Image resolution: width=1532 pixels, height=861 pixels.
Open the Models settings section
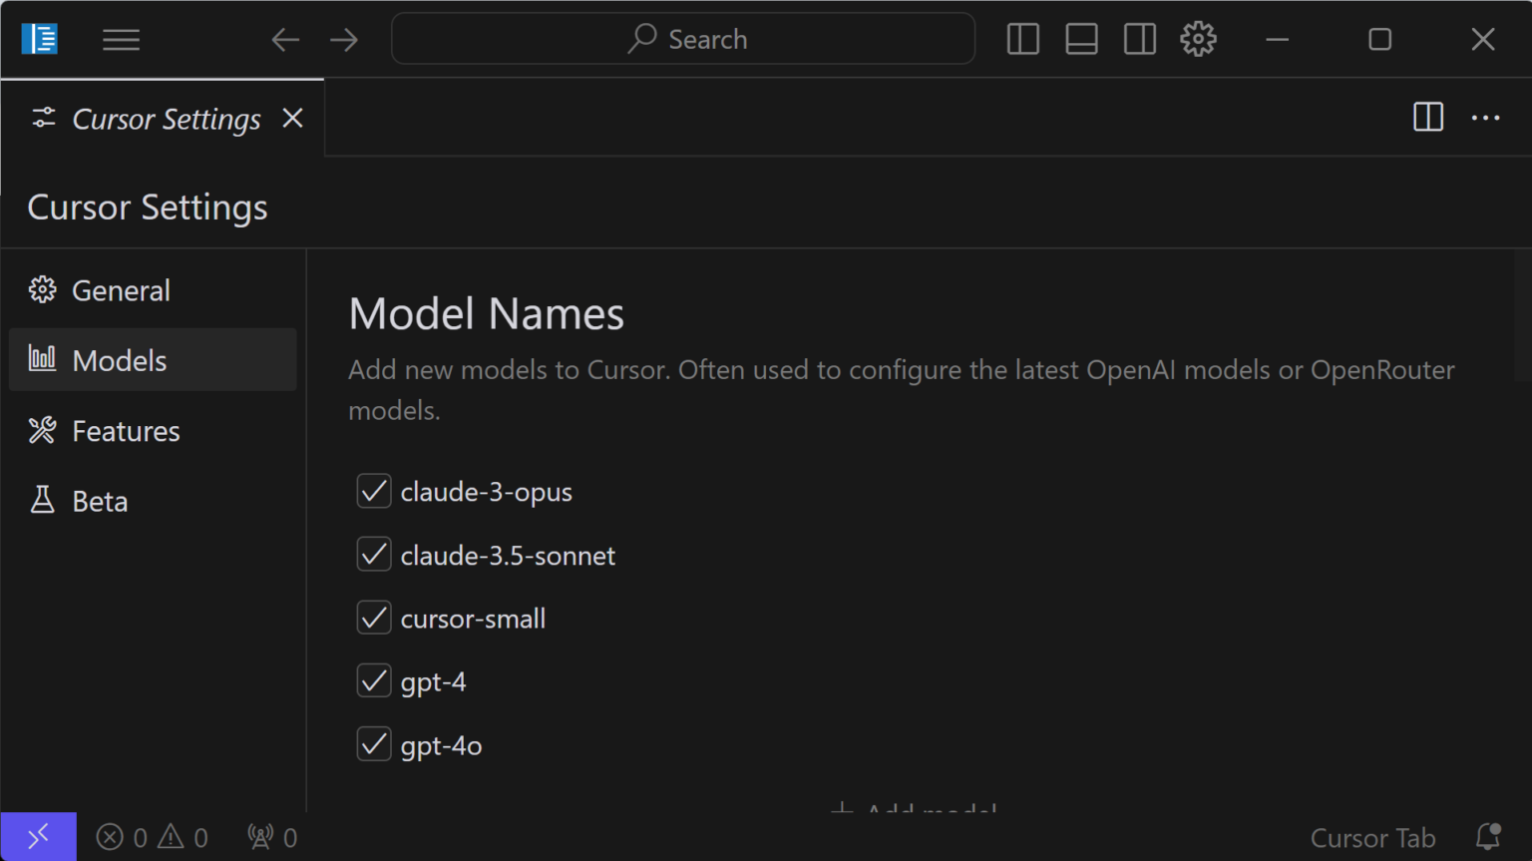[x=153, y=360]
